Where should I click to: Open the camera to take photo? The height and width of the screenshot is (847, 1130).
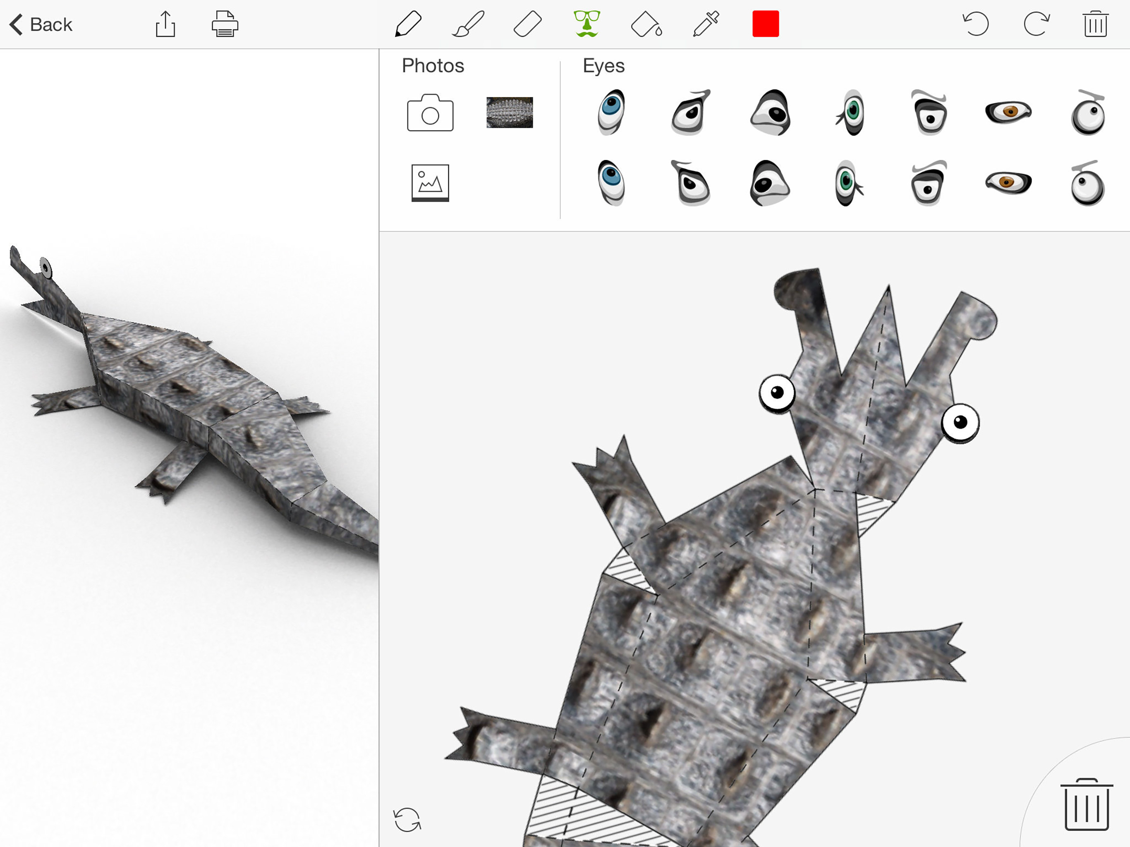(430, 113)
